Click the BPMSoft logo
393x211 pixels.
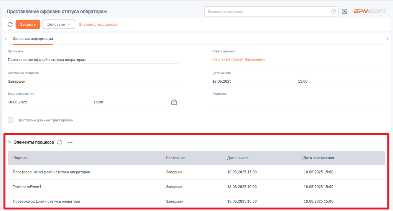point(370,11)
